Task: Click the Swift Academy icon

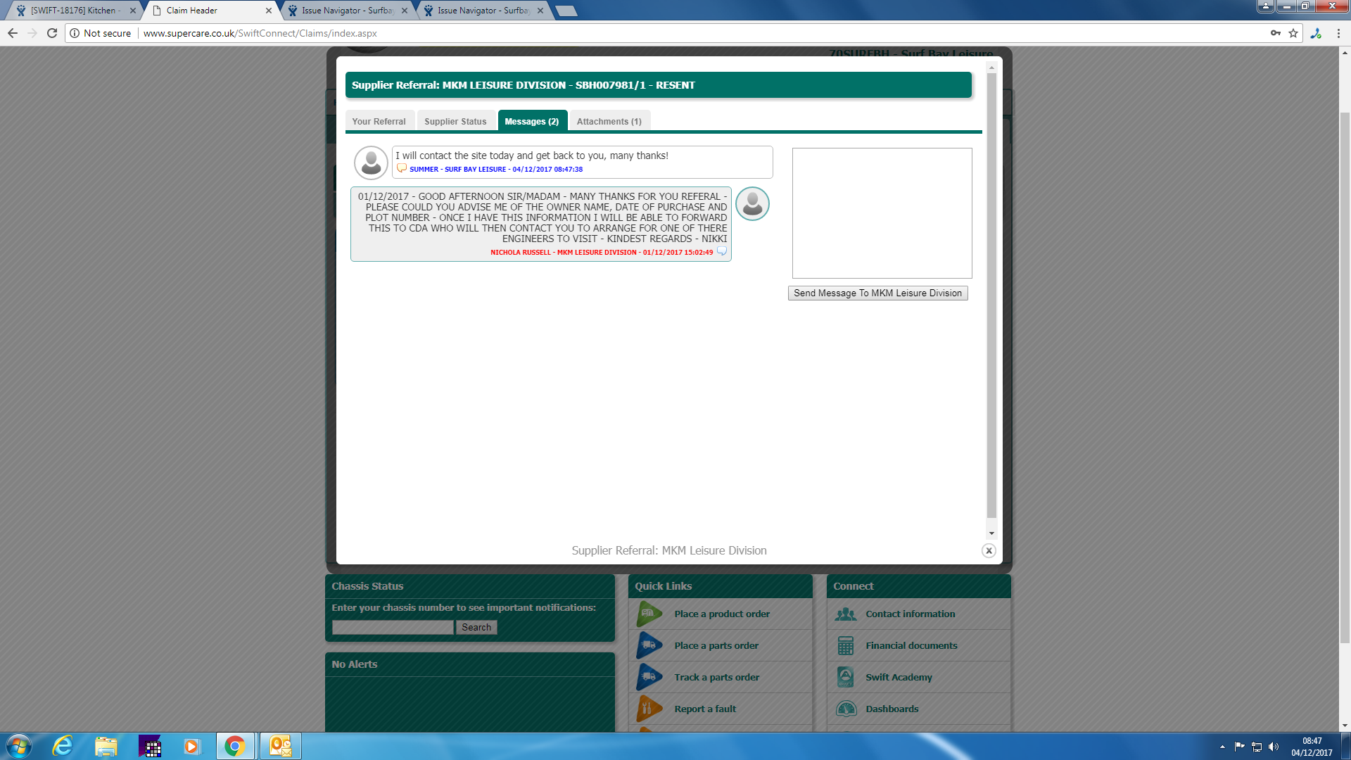Action: tap(845, 677)
